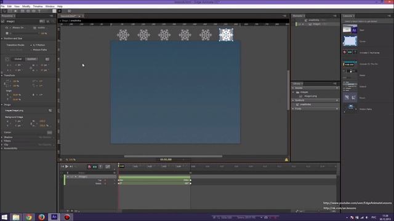The height and width of the screenshot is (221, 394).
Task: Click the Motion Paths lesson thumbnail
Action: [x=350, y=108]
